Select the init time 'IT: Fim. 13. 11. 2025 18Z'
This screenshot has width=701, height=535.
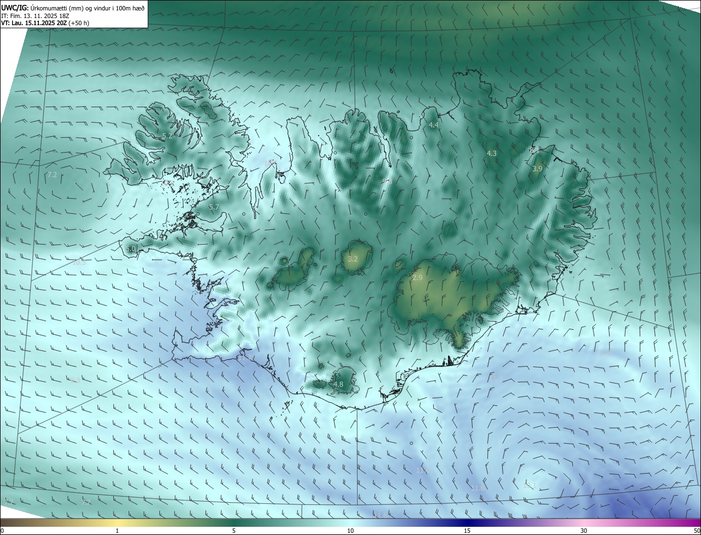tap(35, 16)
